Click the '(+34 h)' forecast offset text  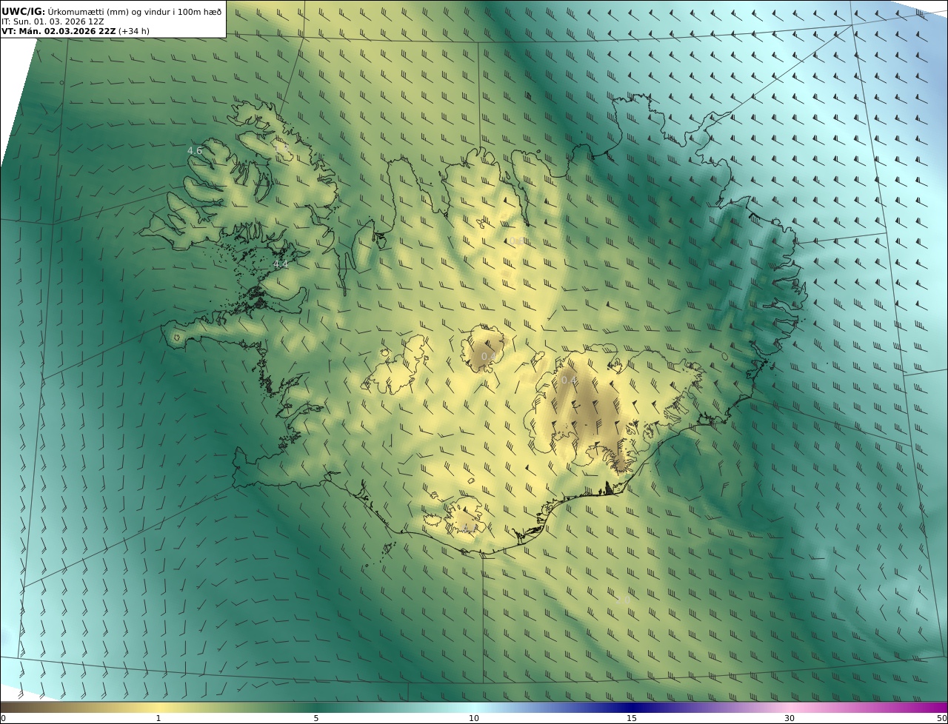pos(134,31)
